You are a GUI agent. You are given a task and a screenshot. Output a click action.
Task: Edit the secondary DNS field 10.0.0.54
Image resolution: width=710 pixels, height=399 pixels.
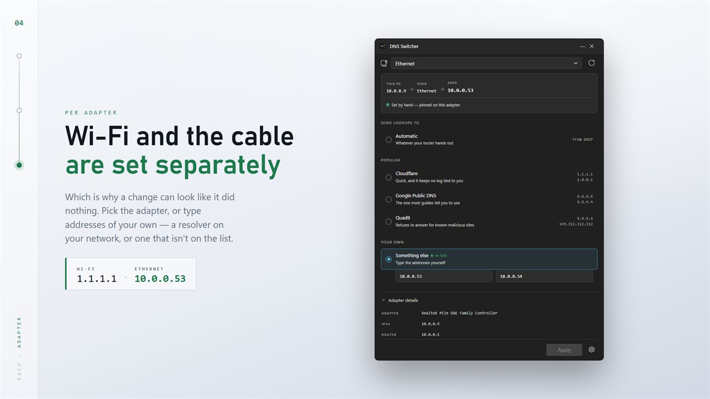[544, 276]
